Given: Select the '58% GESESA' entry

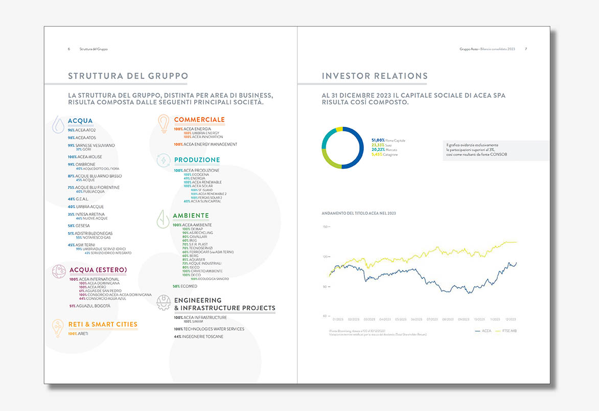Looking at the screenshot, I should (x=79, y=226).
